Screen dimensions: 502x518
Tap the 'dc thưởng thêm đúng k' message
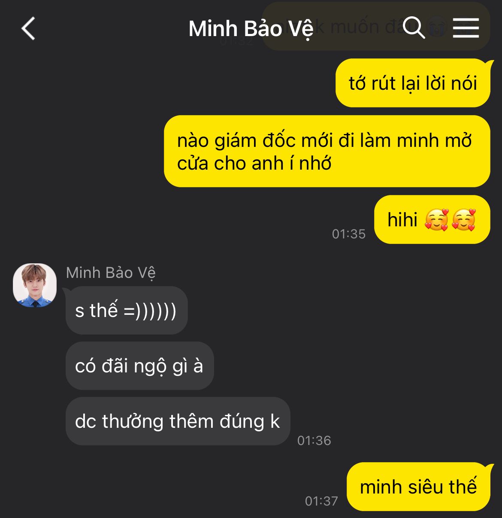(178, 421)
